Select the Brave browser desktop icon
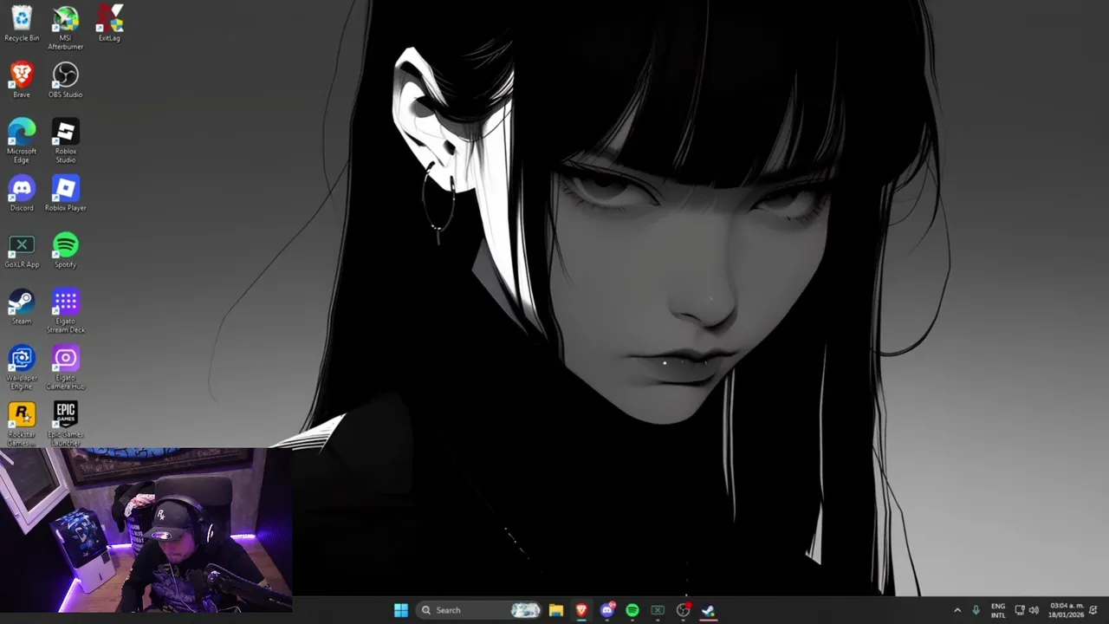The width and height of the screenshot is (1109, 624). [22, 80]
